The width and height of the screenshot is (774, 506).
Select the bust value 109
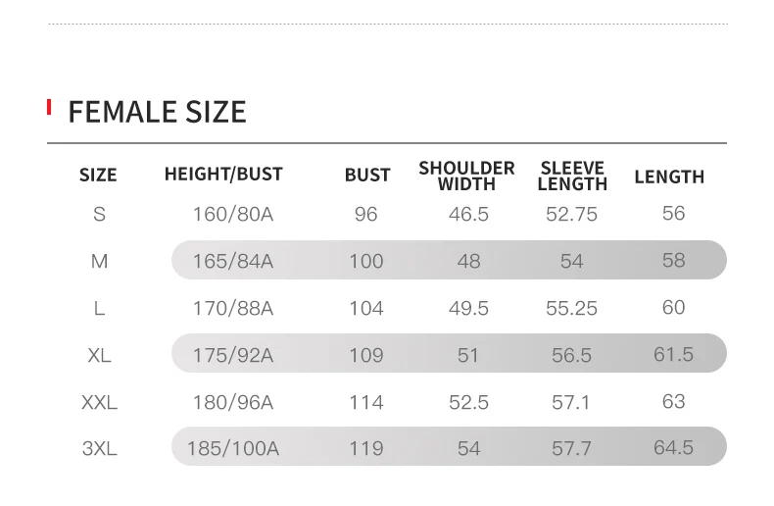pos(365,355)
